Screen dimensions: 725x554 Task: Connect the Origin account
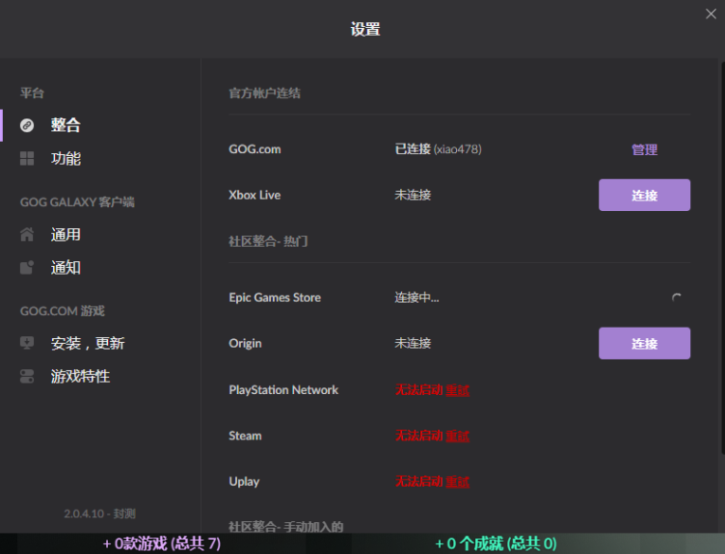(x=644, y=343)
